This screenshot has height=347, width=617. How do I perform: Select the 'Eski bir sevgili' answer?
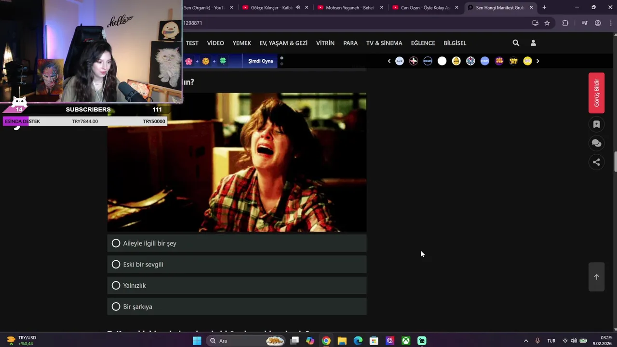click(x=237, y=265)
